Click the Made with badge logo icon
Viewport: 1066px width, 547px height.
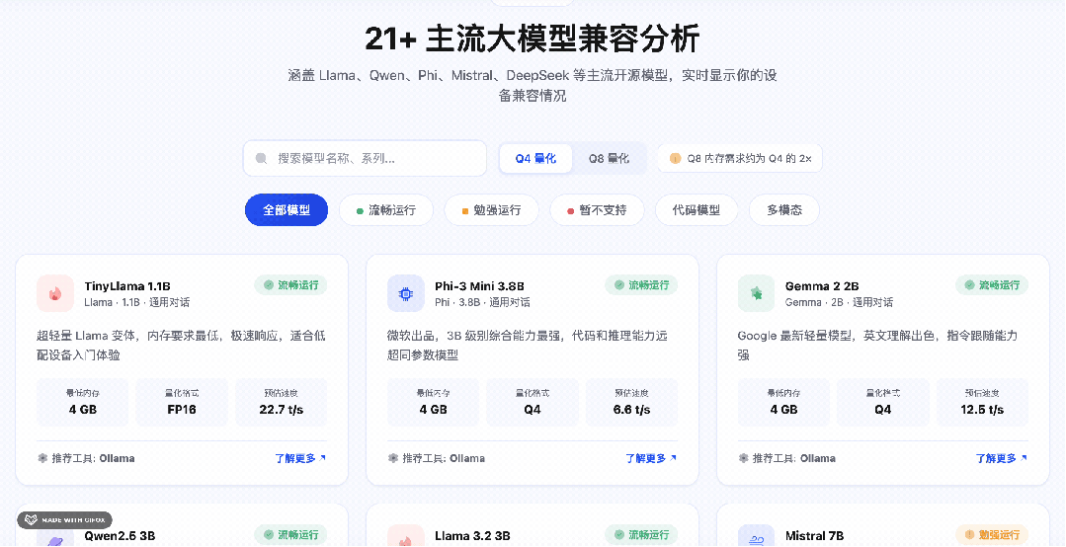(31, 519)
